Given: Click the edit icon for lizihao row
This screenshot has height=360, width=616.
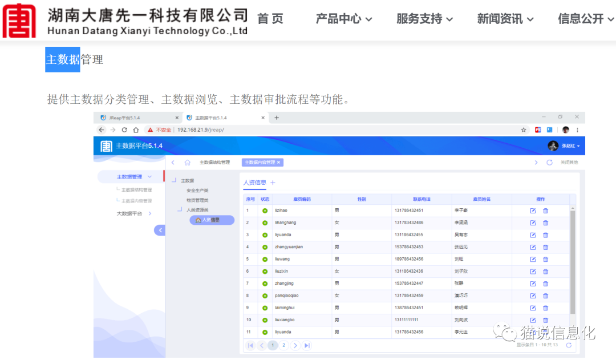Looking at the screenshot, I should point(533,211).
